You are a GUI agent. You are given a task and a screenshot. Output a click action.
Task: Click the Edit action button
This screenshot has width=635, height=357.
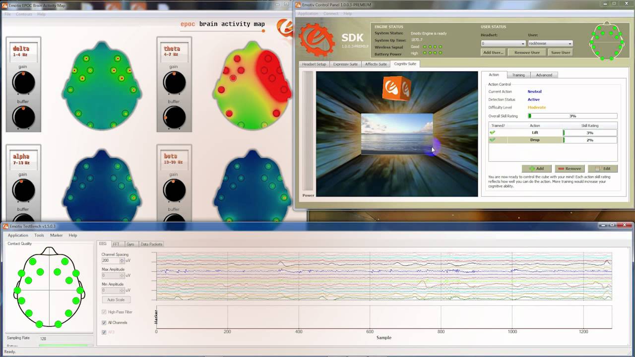click(x=603, y=169)
